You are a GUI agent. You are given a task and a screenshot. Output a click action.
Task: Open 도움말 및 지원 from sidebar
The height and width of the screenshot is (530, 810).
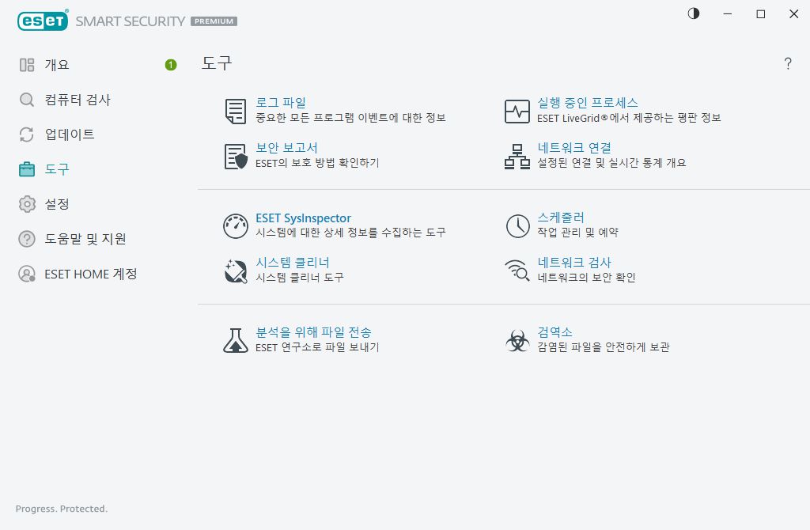[80, 239]
